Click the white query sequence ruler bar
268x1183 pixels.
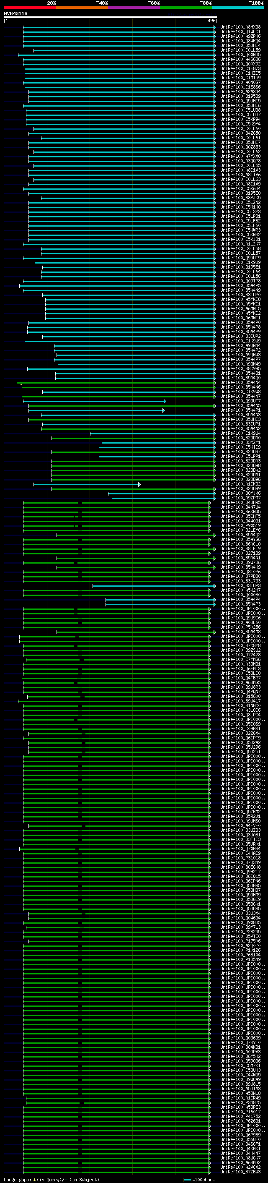pos(110,17)
